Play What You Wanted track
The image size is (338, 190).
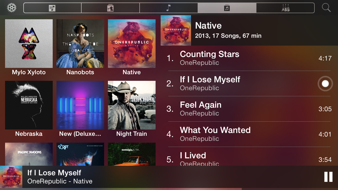pos(249,134)
